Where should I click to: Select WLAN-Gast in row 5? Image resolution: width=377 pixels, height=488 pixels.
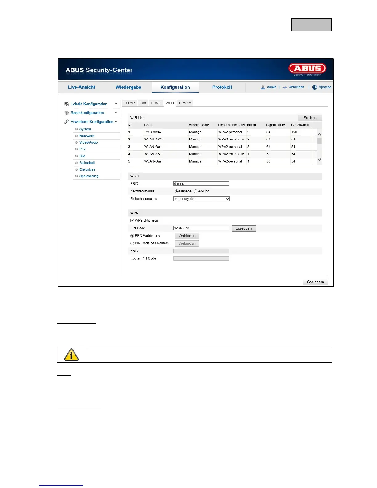click(222, 161)
